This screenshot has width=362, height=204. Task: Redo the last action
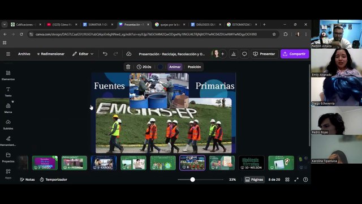click(x=115, y=54)
